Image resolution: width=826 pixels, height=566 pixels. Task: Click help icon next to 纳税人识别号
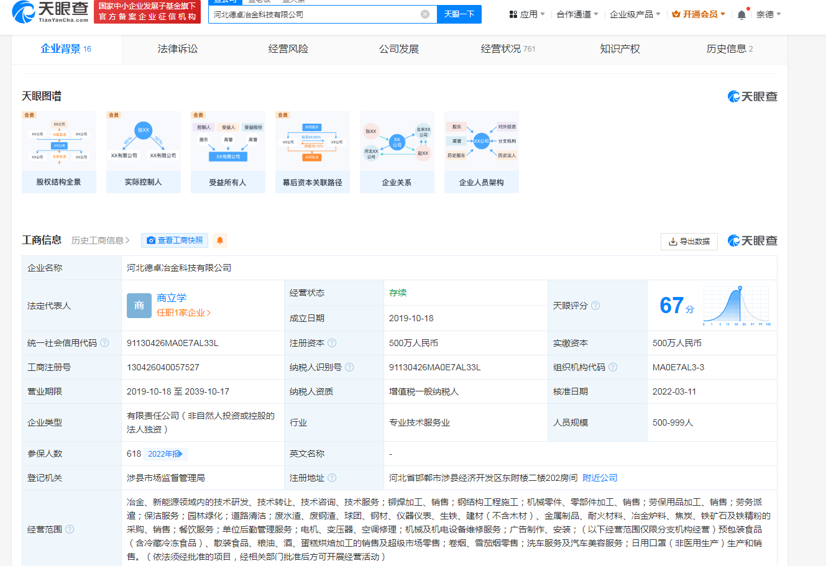pyautogui.click(x=349, y=367)
